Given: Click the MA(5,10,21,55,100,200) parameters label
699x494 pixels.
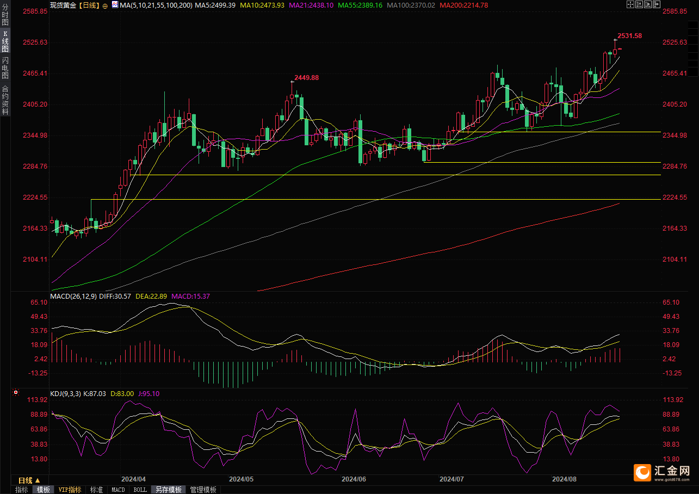Looking at the screenshot, I should pos(156,5).
